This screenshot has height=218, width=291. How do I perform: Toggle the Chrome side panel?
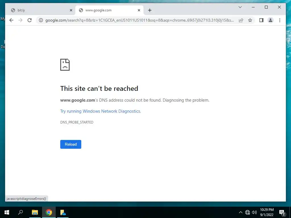point(261,20)
